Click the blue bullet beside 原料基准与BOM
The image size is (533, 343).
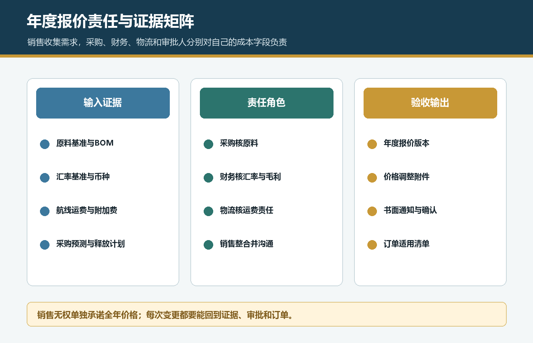click(45, 144)
